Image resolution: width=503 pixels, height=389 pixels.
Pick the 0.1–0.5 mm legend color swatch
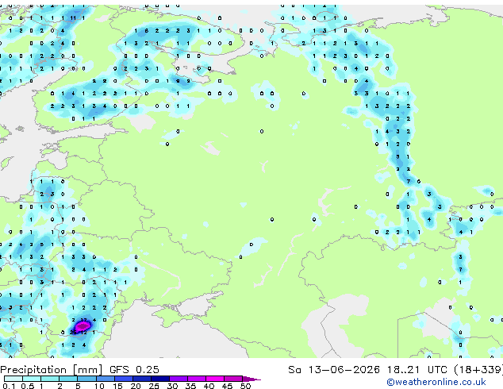[13, 379]
